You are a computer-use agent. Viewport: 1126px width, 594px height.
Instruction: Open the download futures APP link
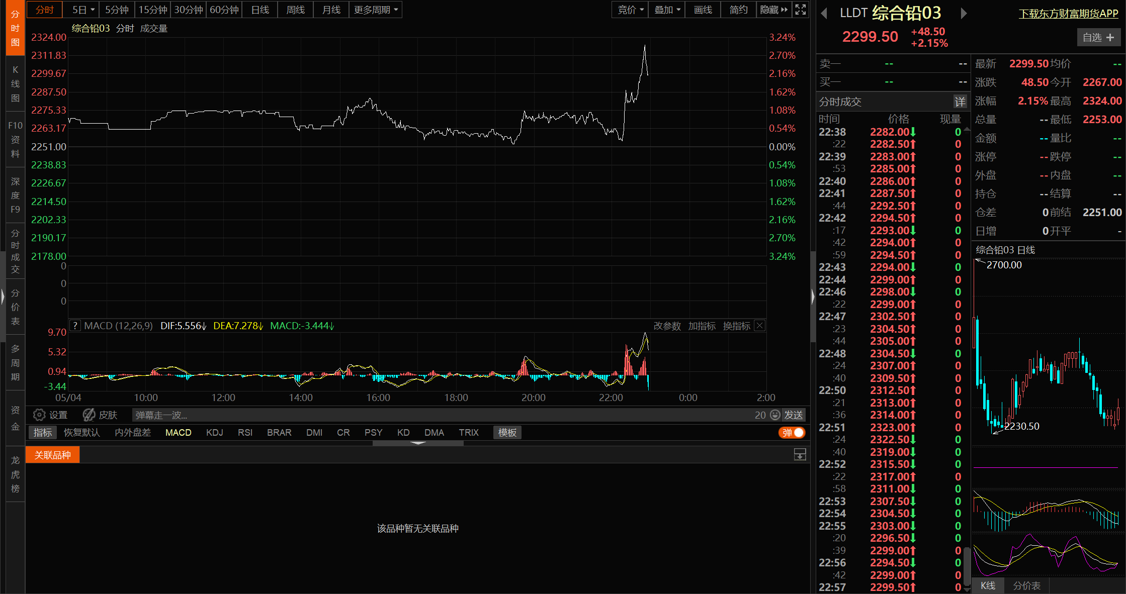(1068, 14)
